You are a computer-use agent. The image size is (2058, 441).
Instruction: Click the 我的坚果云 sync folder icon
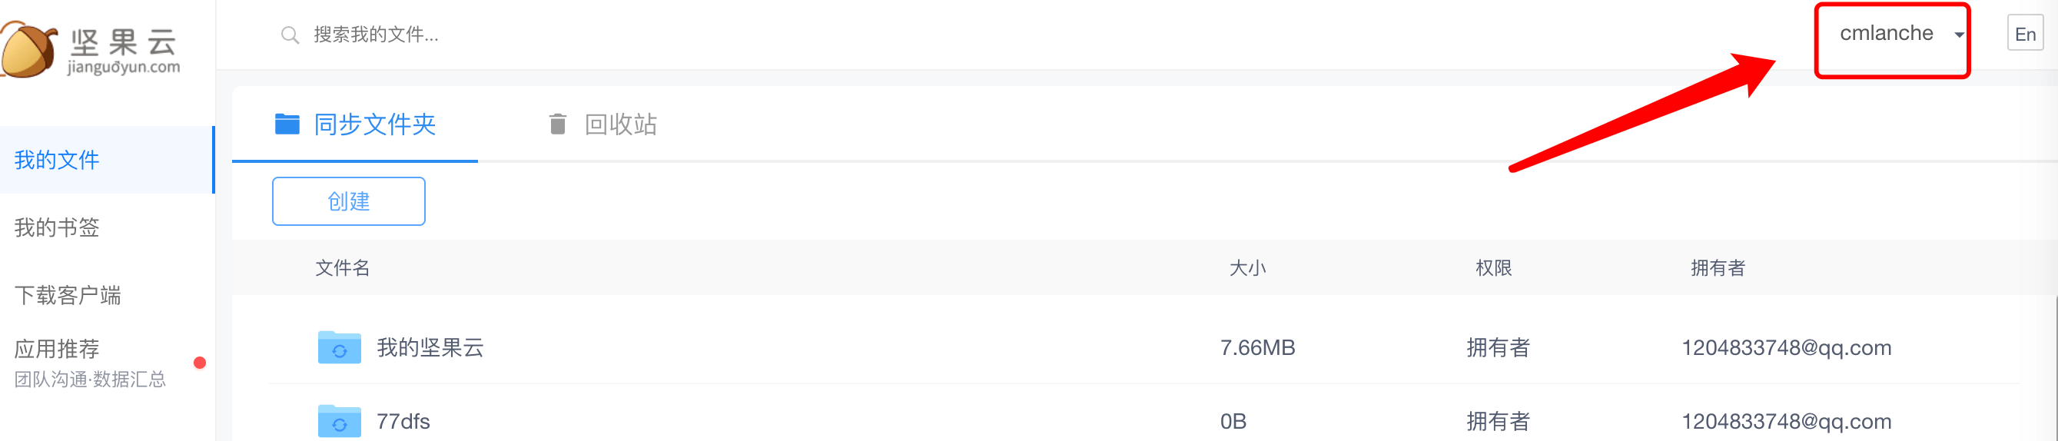(x=340, y=347)
